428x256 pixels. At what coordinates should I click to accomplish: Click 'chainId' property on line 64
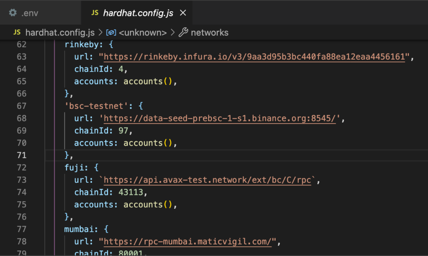[x=92, y=69]
